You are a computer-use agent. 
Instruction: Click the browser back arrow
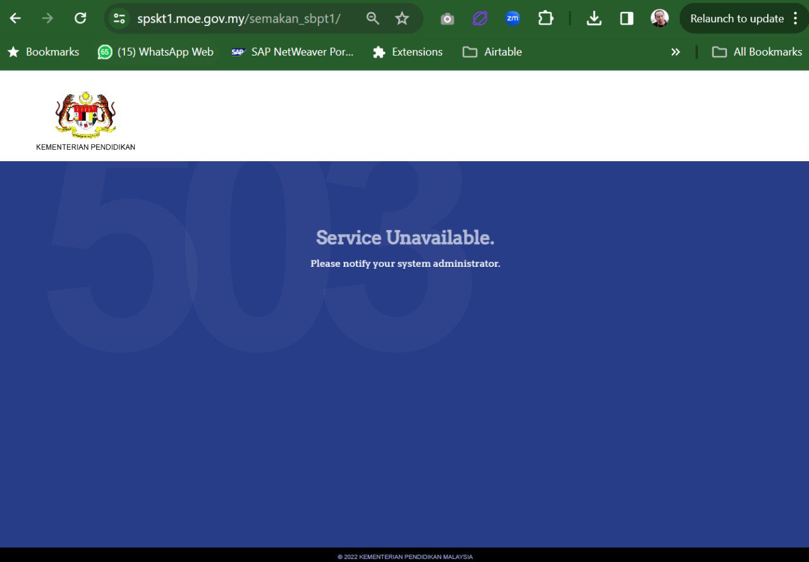pyautogui.click(x=15, y=18)
